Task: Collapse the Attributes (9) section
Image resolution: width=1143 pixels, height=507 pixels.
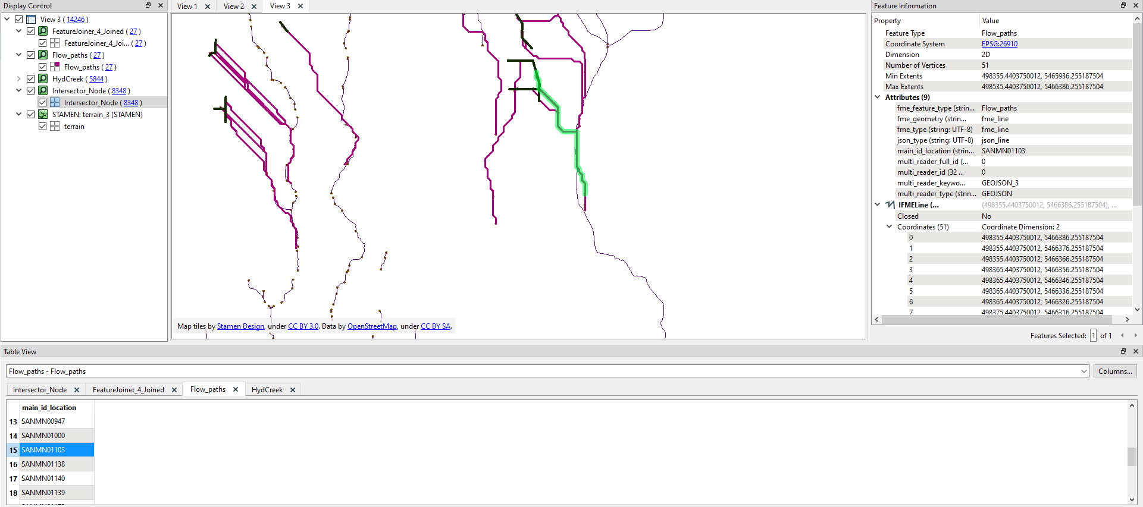Action: point(878,97)
